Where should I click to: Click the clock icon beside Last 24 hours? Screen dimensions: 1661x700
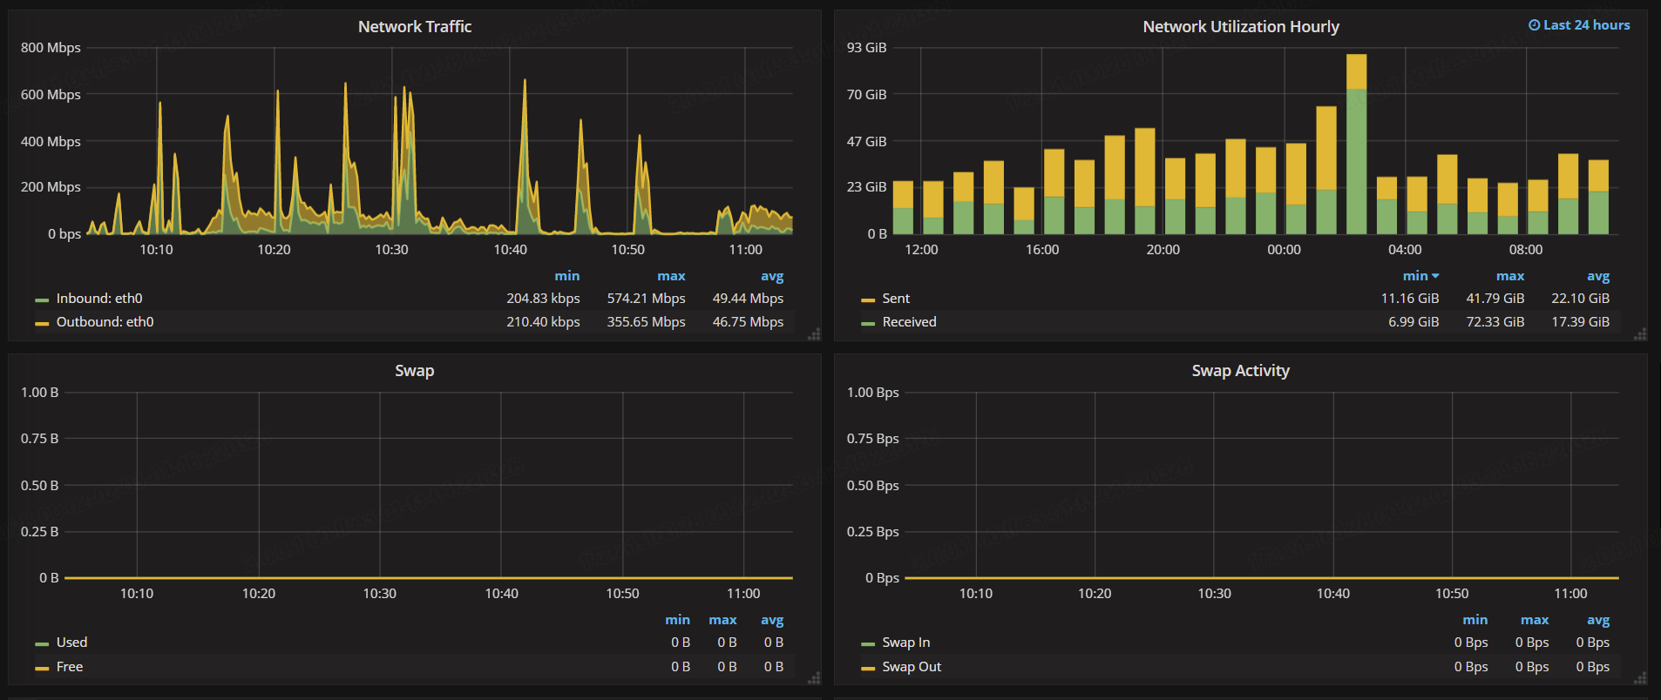[x=1534, y=25]
